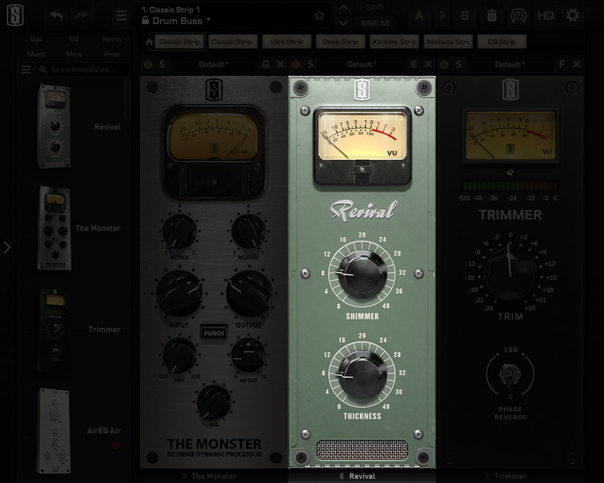Select the Vibe Strip tab
The height and width of the screenshot is (483, 604).
tap(287, 42)
